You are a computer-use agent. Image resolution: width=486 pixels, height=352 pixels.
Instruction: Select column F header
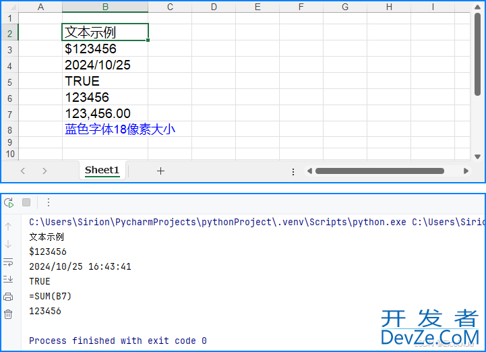coord(301,7)
